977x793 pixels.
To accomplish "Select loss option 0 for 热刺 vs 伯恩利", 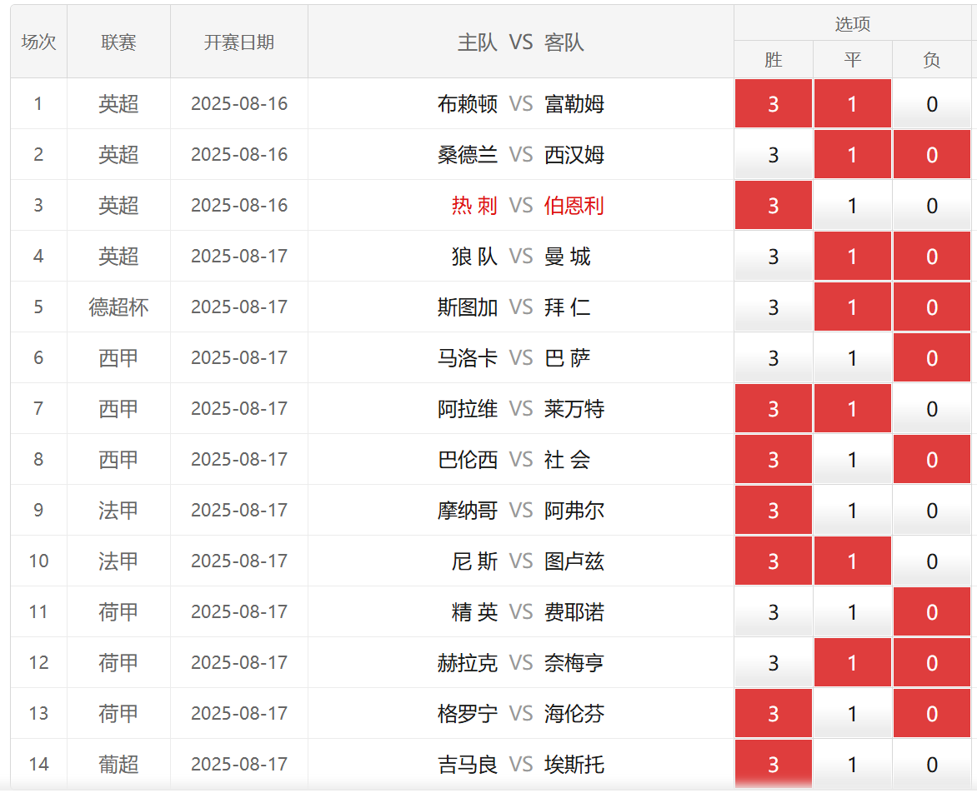I will pos(931,205).
